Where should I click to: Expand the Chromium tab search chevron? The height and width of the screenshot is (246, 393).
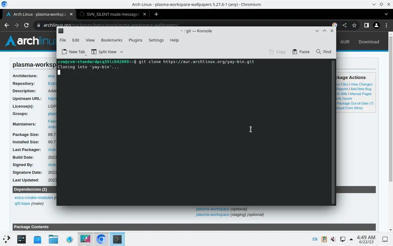386,14
